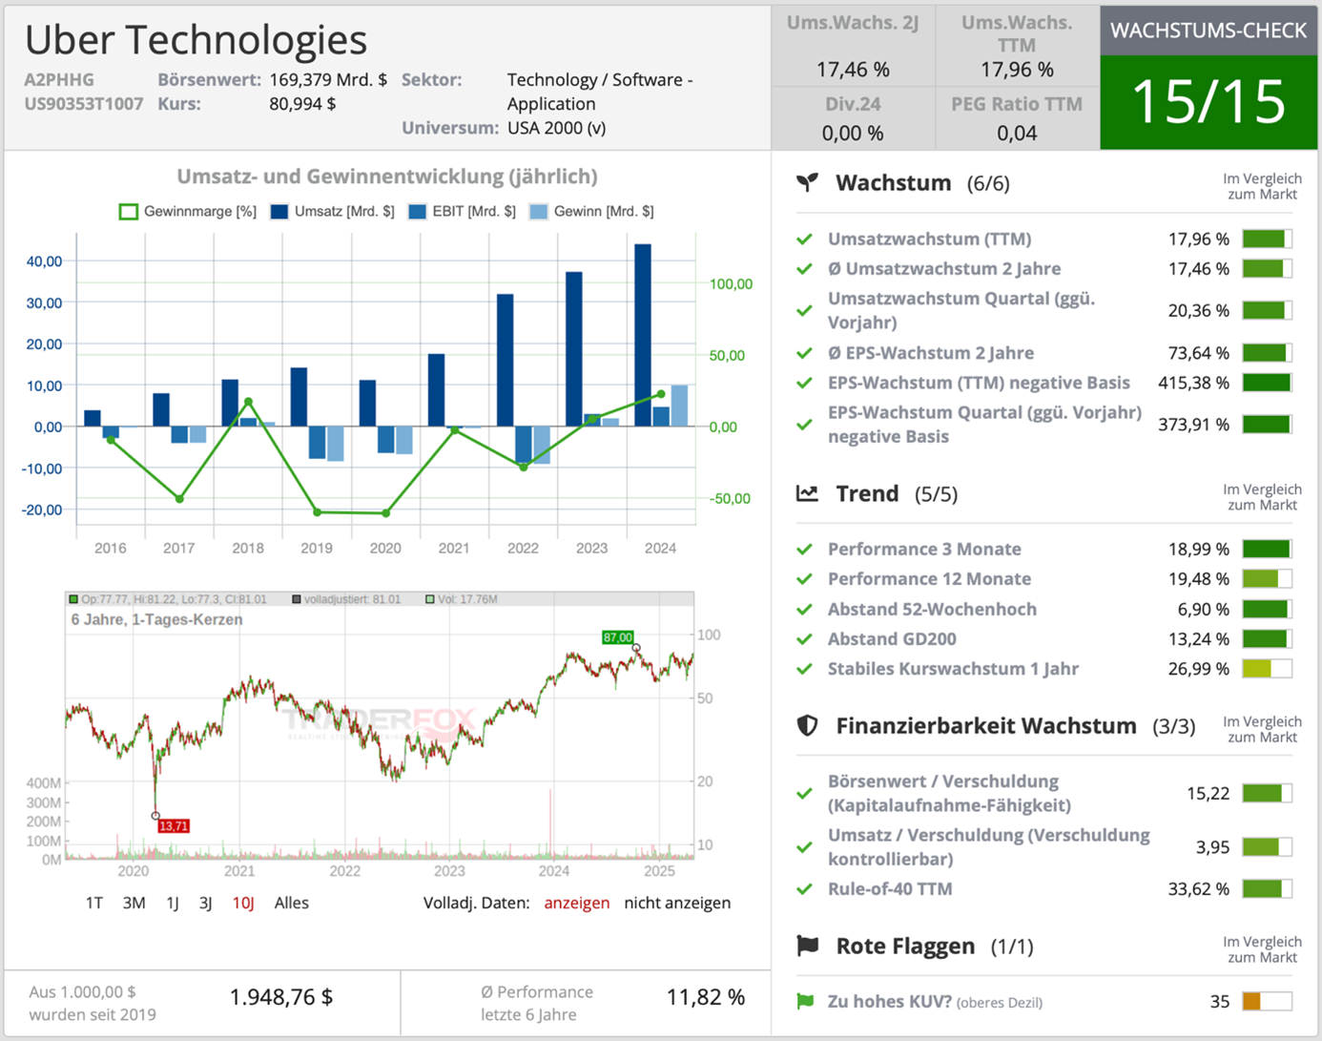Click the PEG Ratio TTM 0,04 cell

(1017, 118)
